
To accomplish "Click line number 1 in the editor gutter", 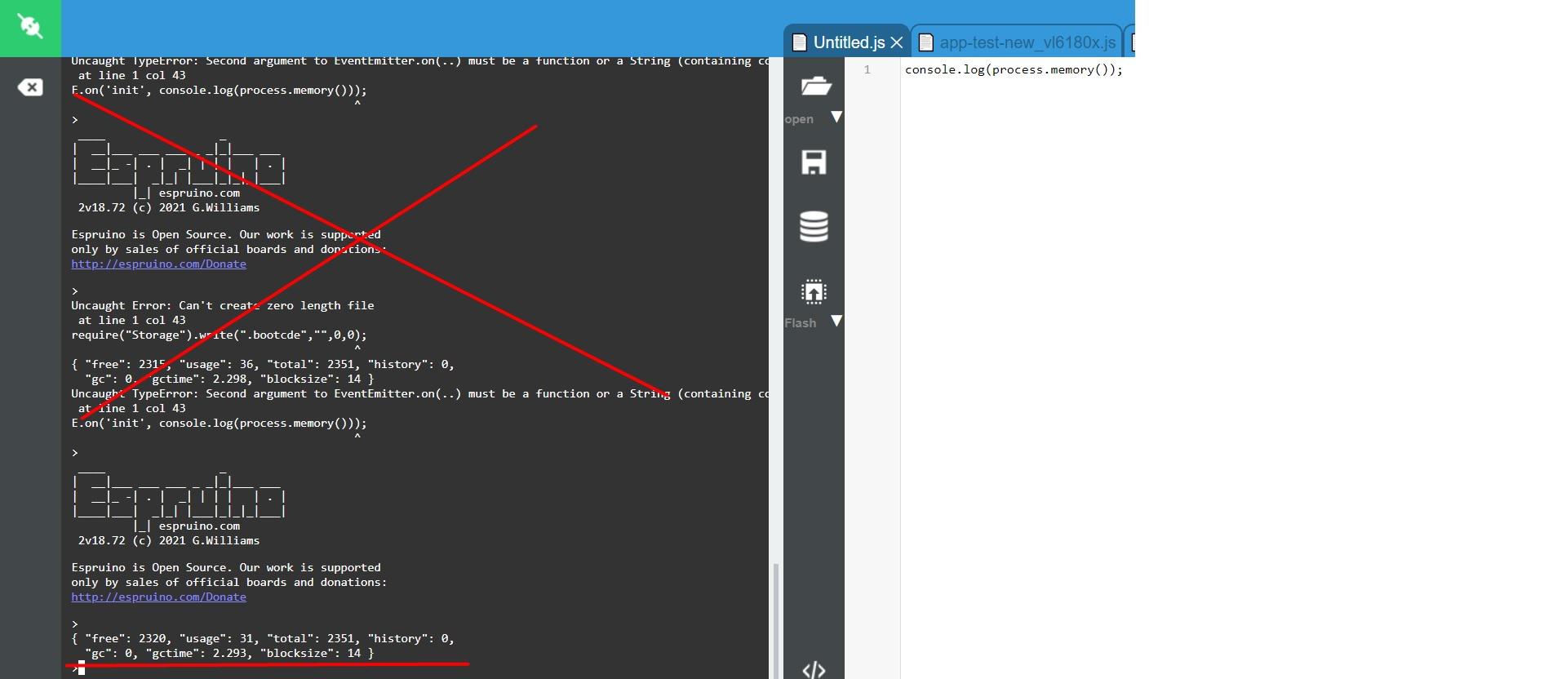I will (867, 70).
